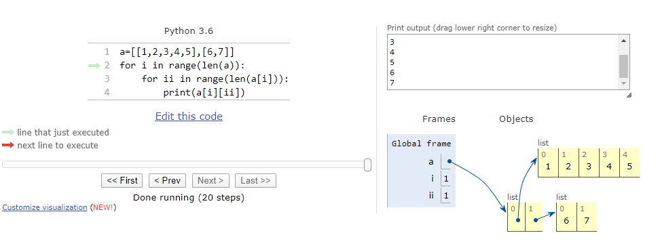The image size is (660, 252).
Task: Click the 'Next >' step button
Action: (211, 181)
